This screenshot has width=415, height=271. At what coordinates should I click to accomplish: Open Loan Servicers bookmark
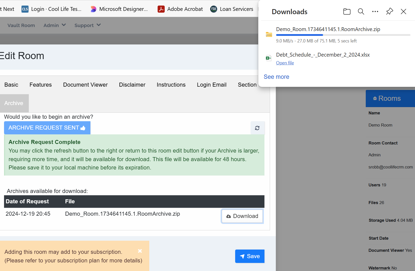pos(232,9)
